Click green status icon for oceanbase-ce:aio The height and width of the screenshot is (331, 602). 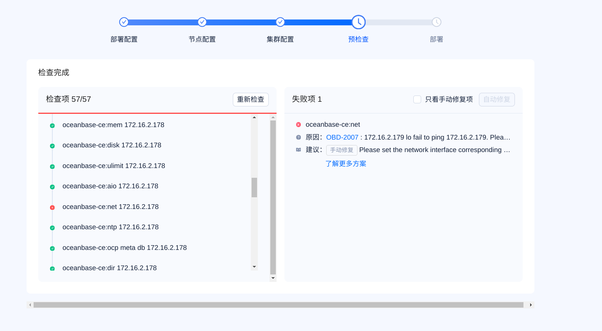pos(52,187)
